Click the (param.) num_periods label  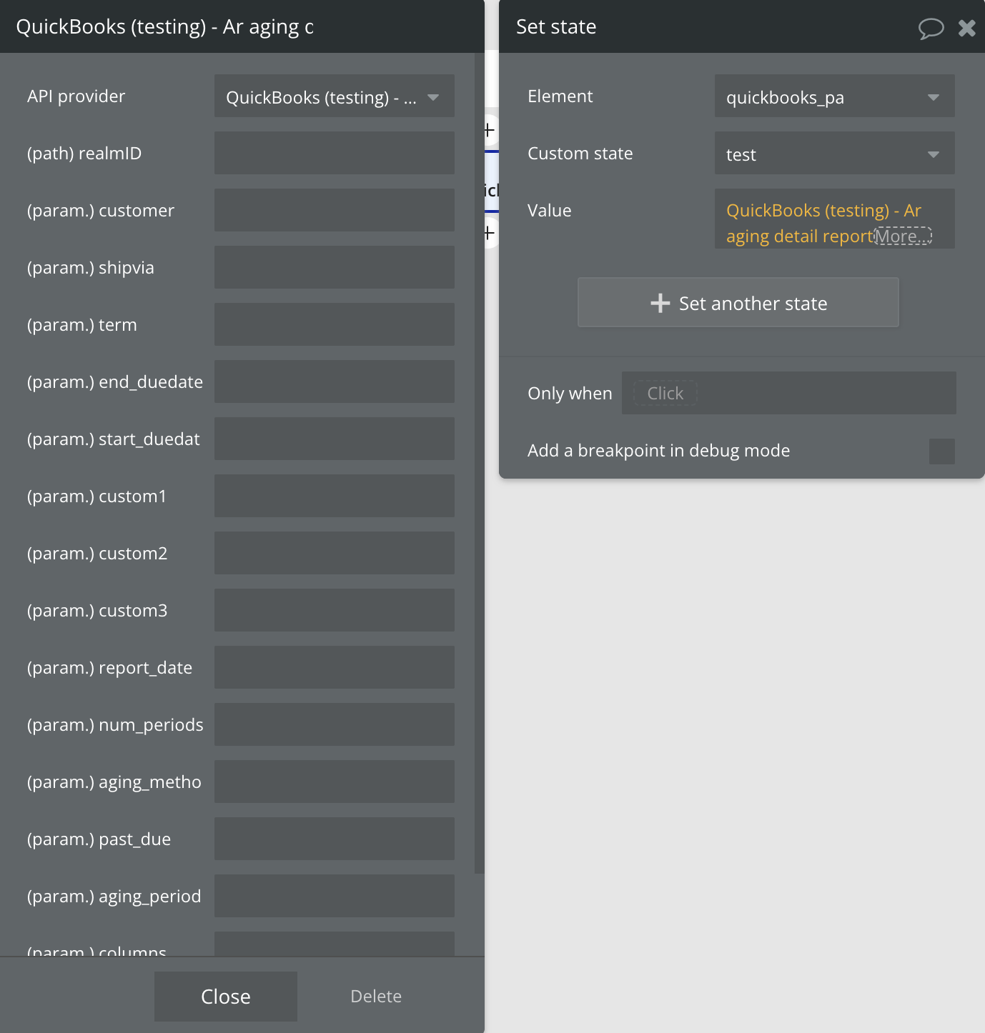click(x=115, y=725)
